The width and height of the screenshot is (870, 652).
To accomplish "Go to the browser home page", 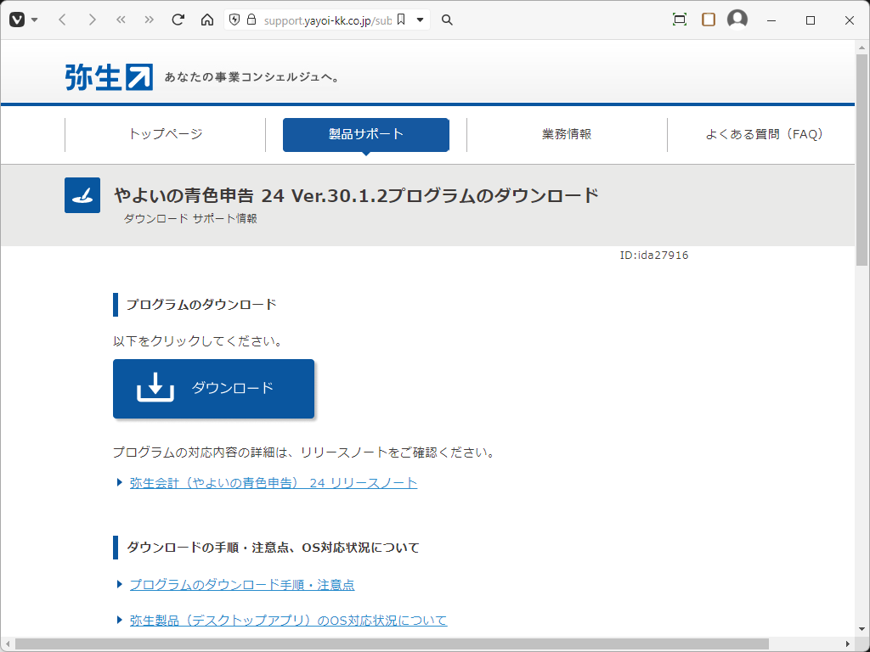I will tap(207, 20).
